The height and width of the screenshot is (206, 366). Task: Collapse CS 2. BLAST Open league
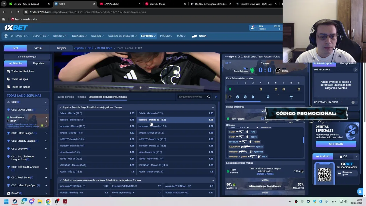pos(46,110)
